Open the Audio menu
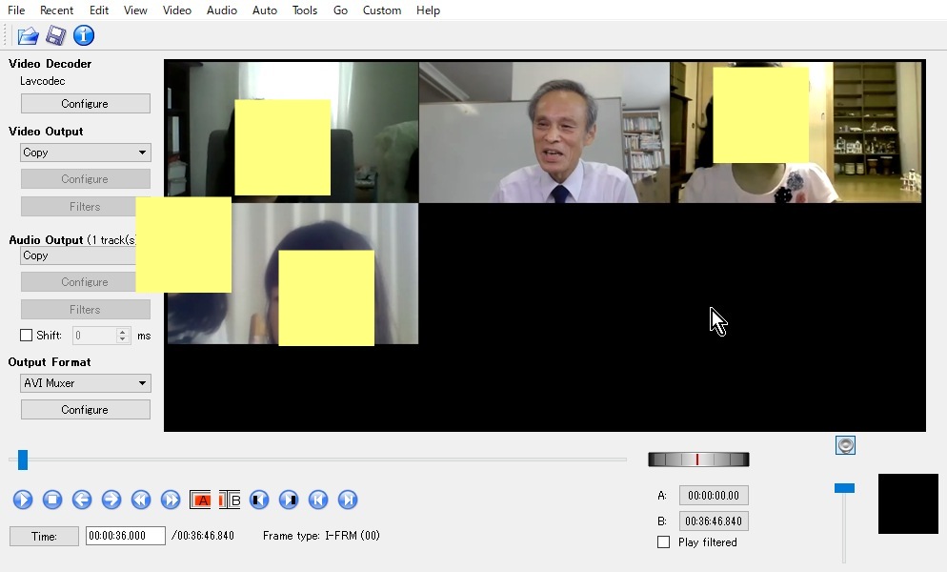This screenshot has height=572, width=947. click(x=222, y=10)
